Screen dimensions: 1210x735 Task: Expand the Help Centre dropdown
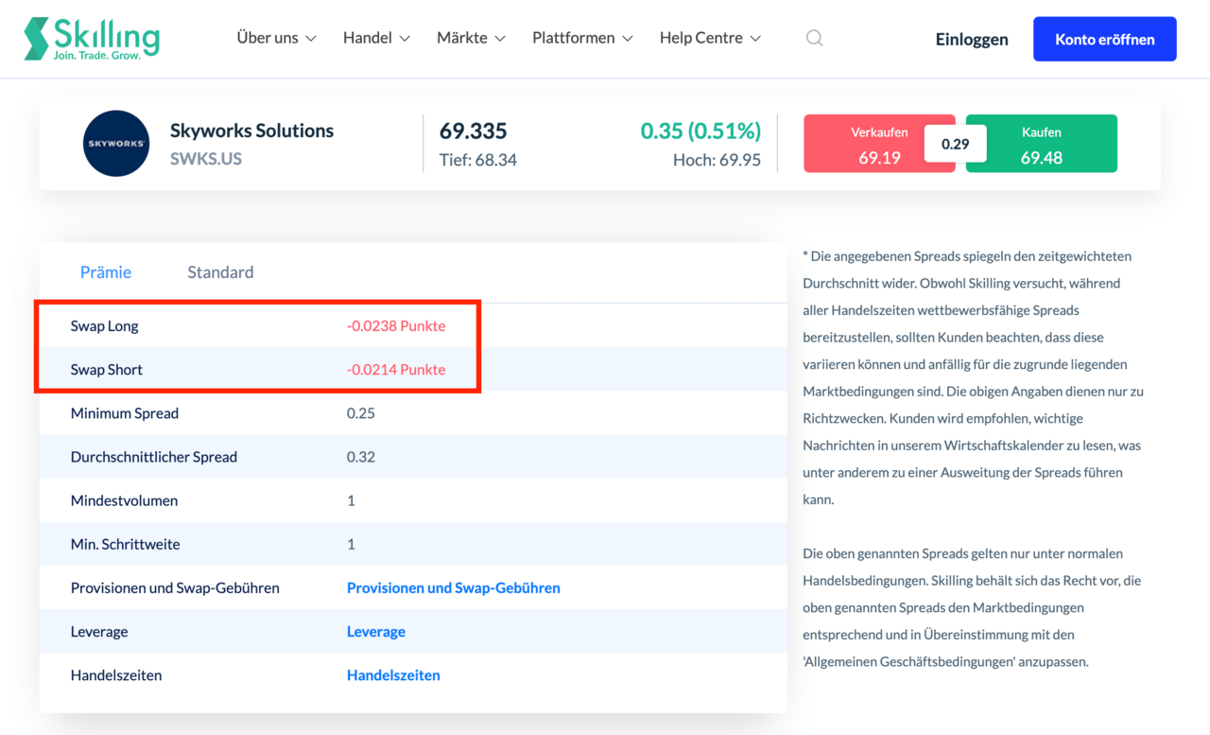pos(710,38)
